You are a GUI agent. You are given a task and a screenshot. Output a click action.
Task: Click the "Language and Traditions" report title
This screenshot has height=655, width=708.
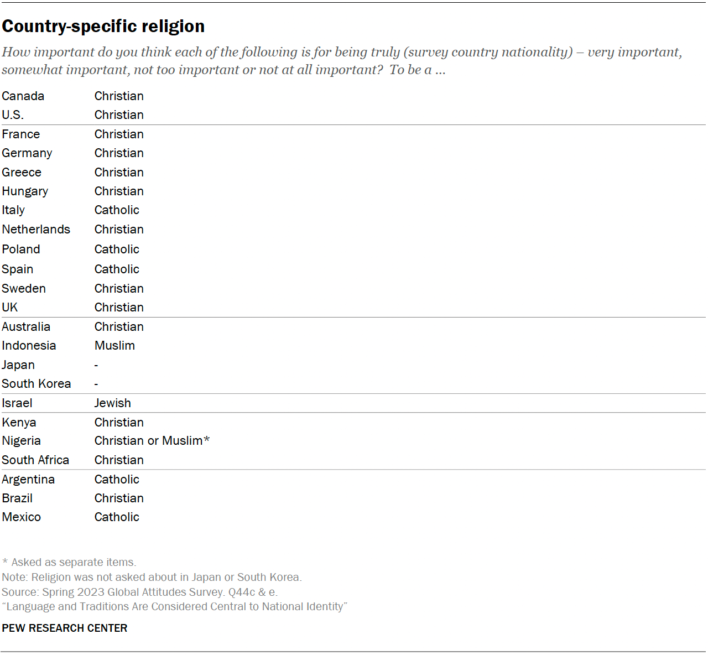[174, 607]
